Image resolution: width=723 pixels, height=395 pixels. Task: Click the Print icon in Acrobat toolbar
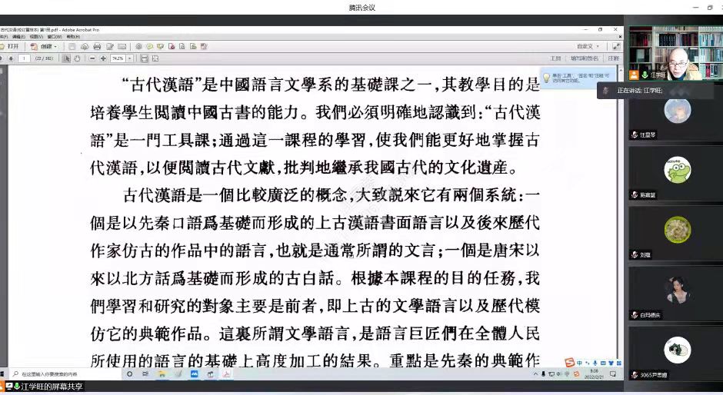coord(97,47)
